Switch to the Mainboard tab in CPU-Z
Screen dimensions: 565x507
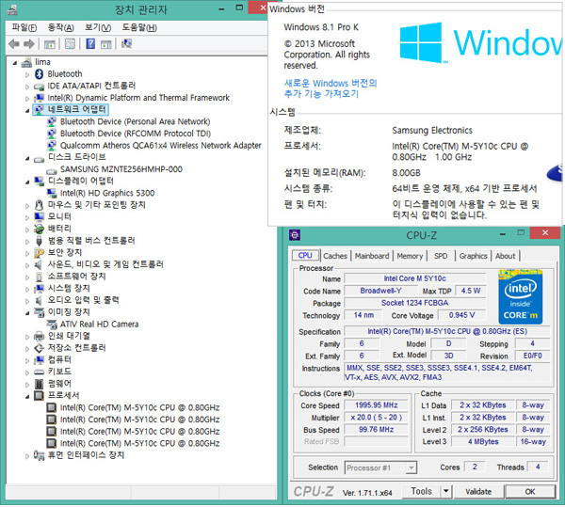pyautogui.click(x=372, y=256)
